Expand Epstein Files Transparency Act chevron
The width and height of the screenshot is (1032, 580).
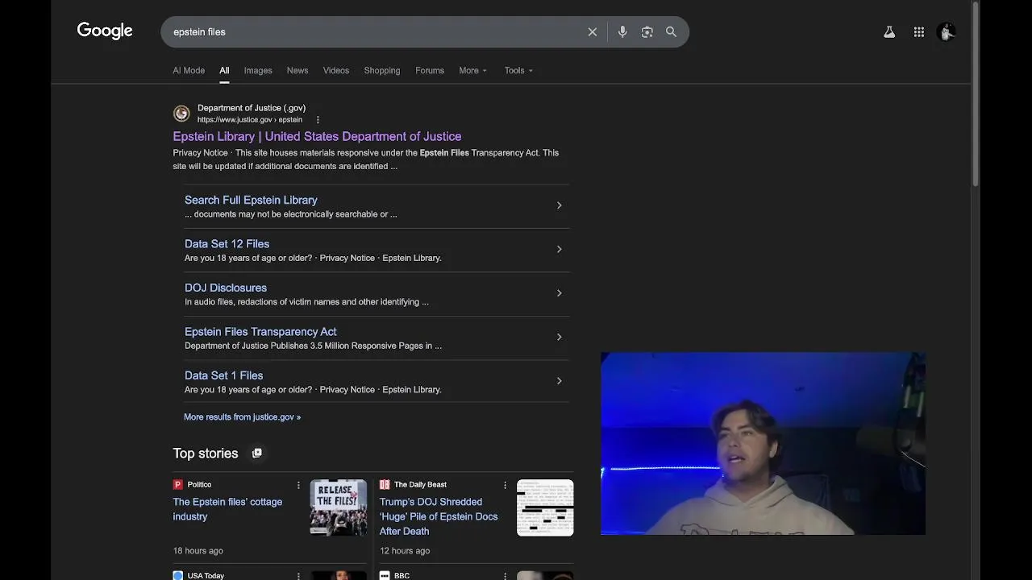tap(559, 337)
